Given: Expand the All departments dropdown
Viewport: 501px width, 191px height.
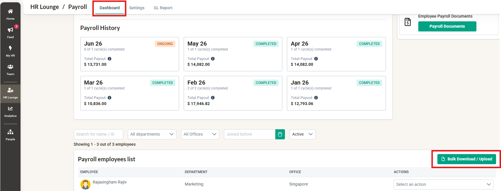Looking at the screenshot, I should (x=152, y=134).
